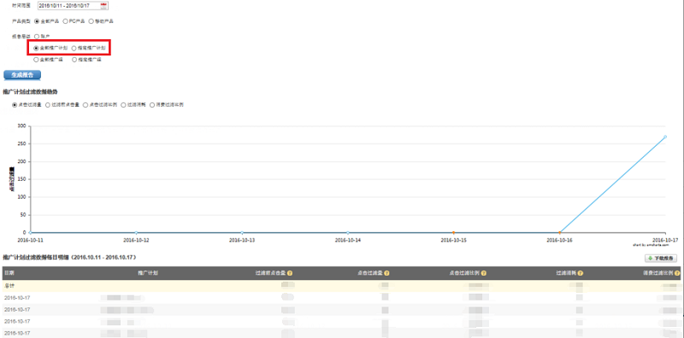684x338 pixels.
Task: Select 指定推广计划 radio option
Action: click(x=74, y=48)
